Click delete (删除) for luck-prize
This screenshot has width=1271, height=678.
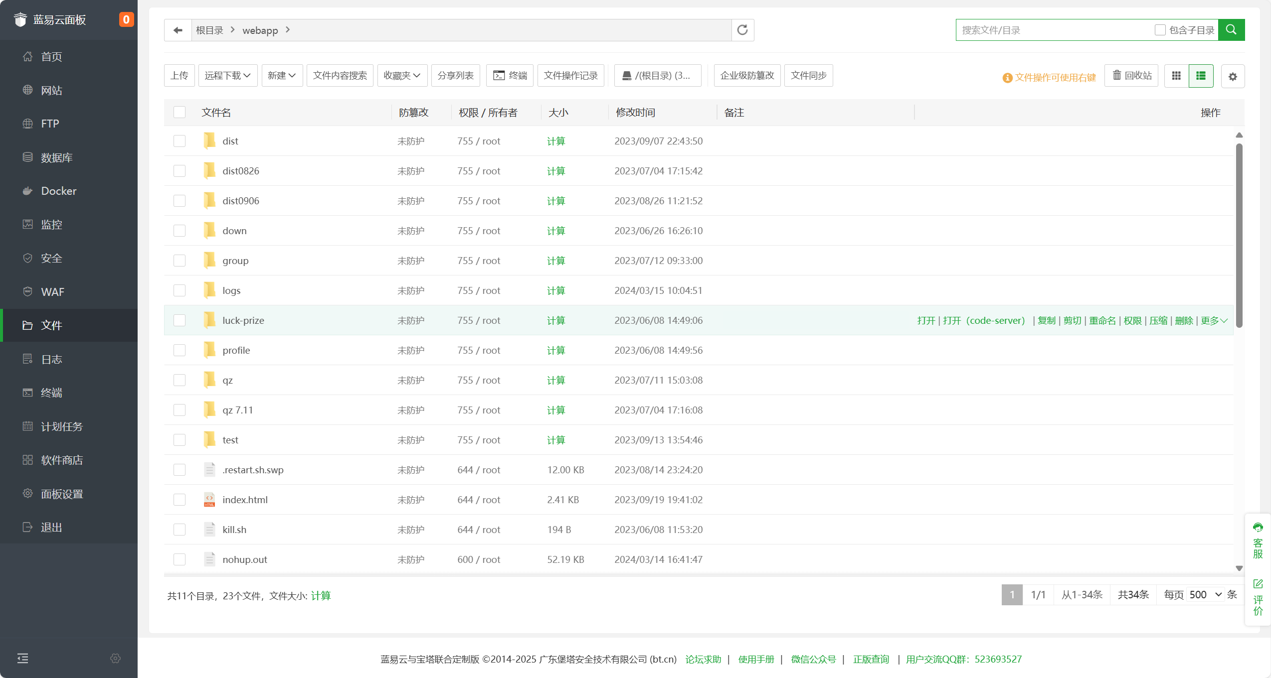(1184, 320)
